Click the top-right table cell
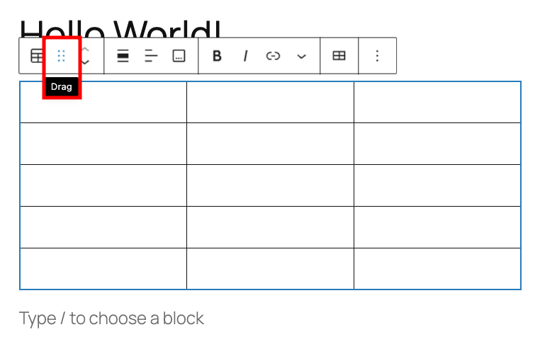 pyautogui.click(x=437, y=103)
